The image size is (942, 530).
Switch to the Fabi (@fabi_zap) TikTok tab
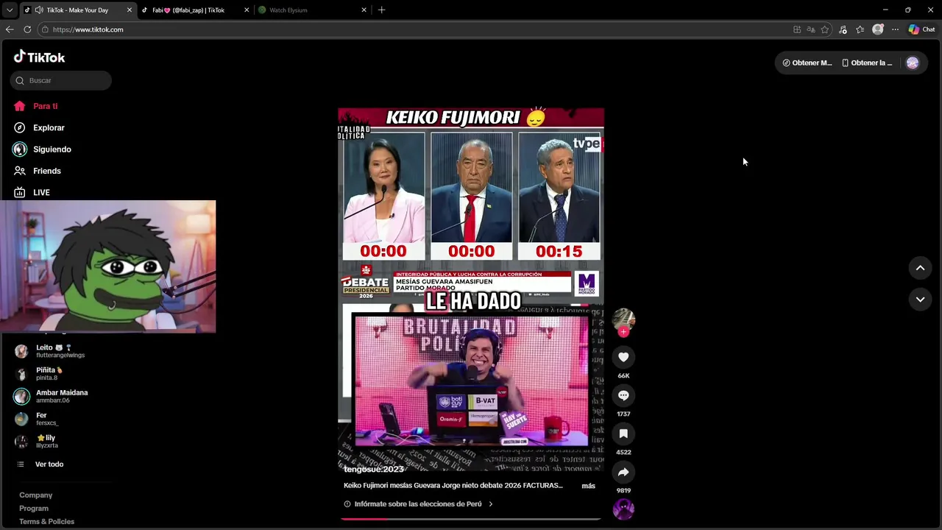pos(188,10)
